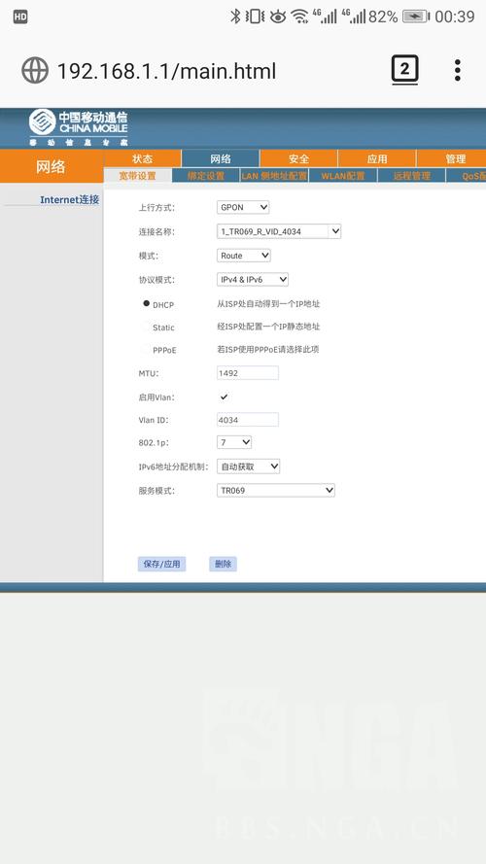Open the 802.1p priority dropdown
486x864 pixels.
point(234,442)
